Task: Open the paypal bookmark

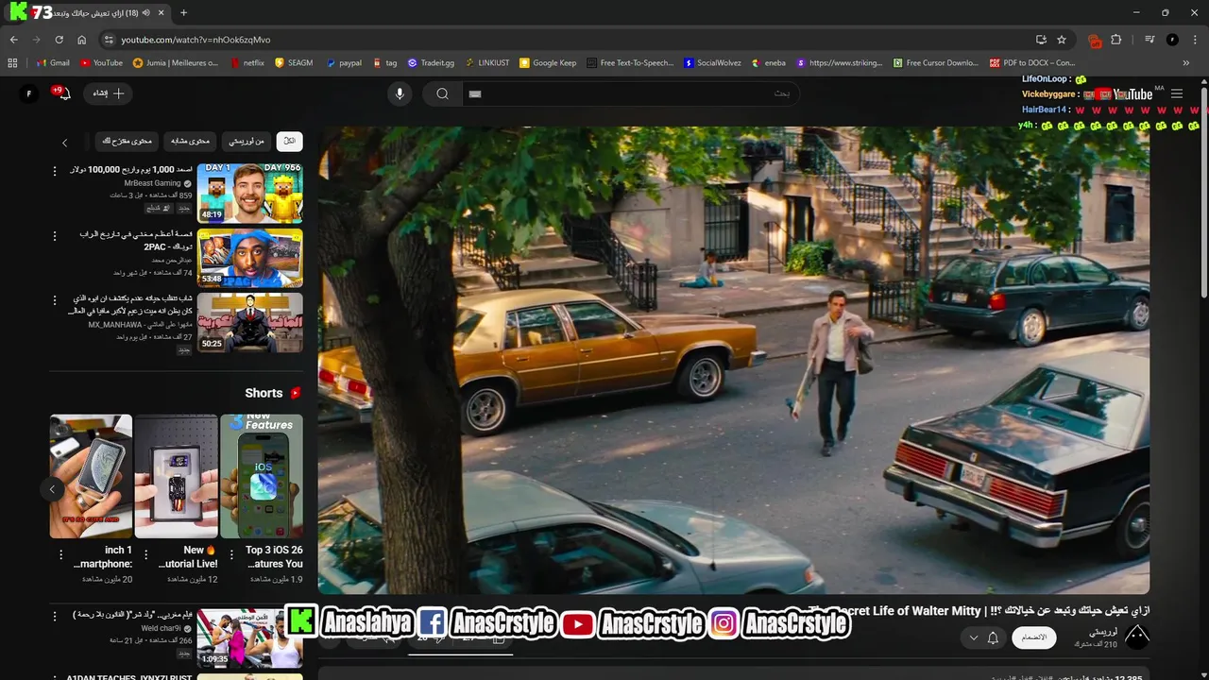Action: pos(344,63)
